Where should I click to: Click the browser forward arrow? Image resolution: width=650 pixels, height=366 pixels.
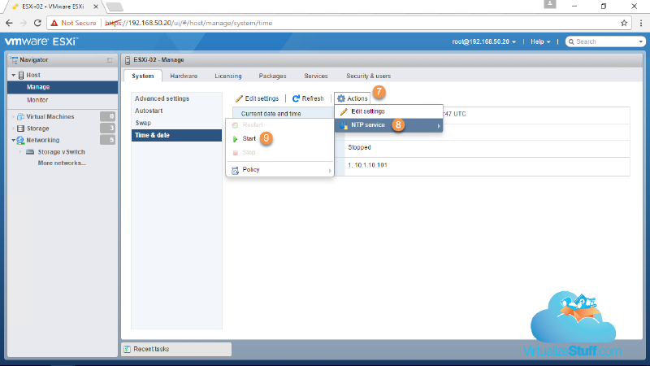pyautogui.click(x=24, y=23)
